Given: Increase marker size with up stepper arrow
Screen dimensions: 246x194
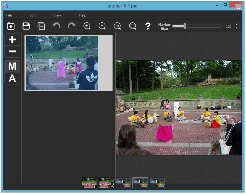Looking at the screenshot, I should click(x=237, y=25).
